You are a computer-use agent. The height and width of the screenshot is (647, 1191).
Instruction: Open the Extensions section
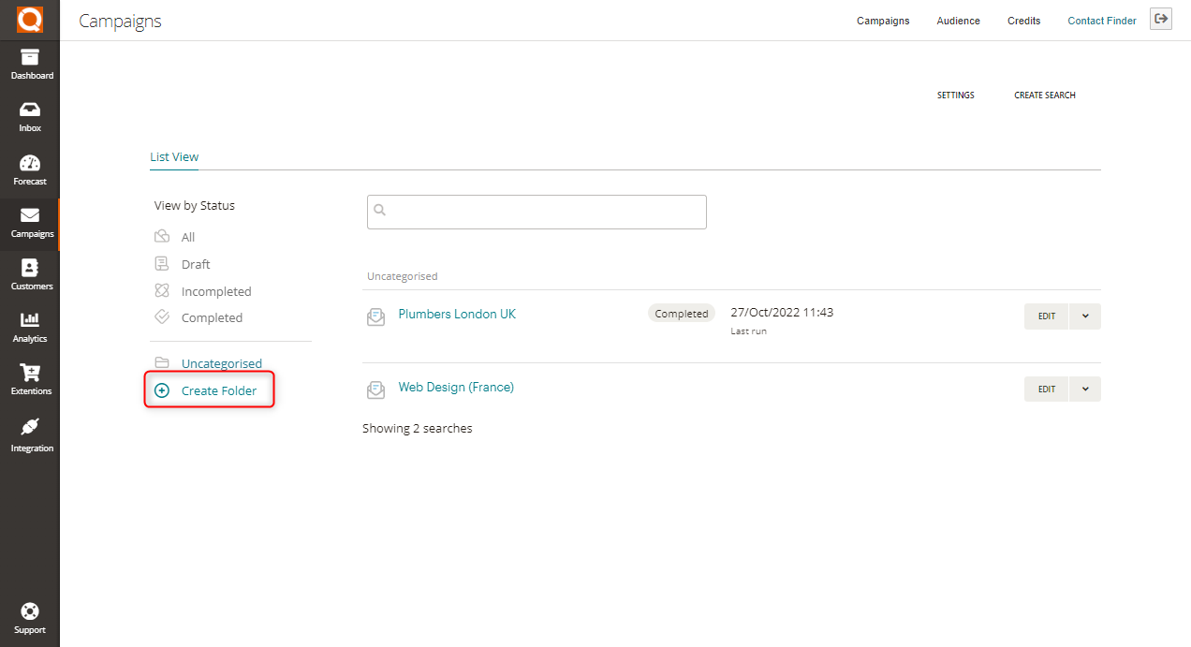pyautogui.click(x=30, y=379)
